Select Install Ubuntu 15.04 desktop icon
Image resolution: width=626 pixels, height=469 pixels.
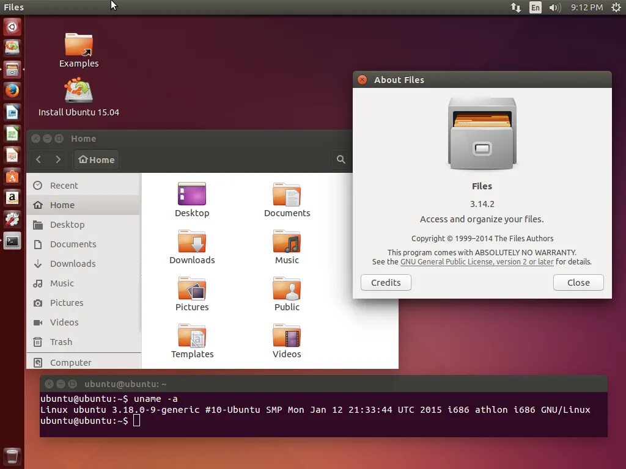[x=79, y=97]
